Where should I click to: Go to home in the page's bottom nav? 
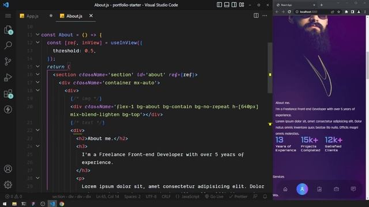tap(285, 189)
